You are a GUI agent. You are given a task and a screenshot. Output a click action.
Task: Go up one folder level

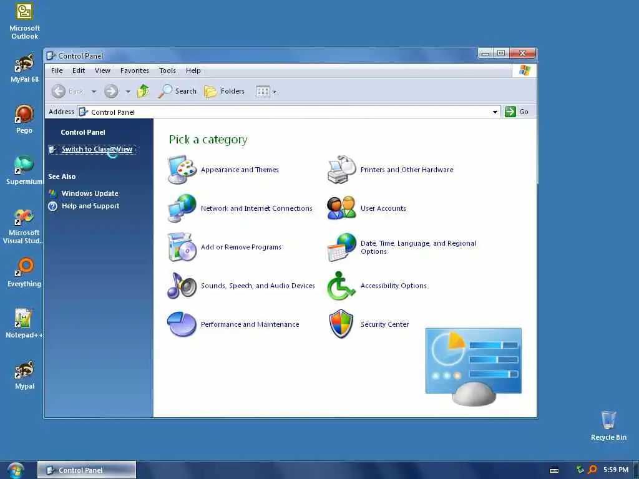(x=143, y=91)
